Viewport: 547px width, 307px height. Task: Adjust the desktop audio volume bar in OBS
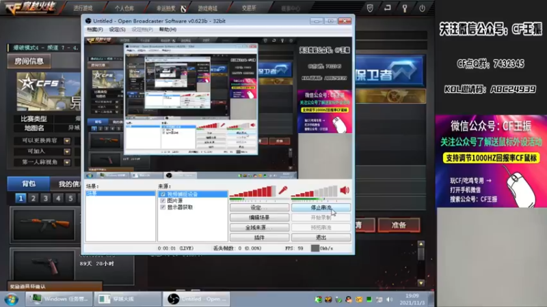pyautogui.click(x=315, y=191)
